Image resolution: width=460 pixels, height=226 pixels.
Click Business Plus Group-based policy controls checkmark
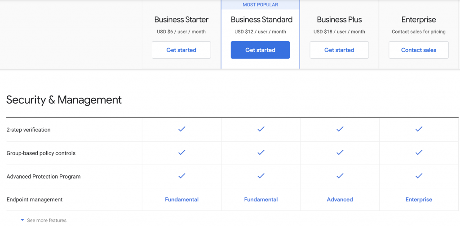tap(340, 152)
